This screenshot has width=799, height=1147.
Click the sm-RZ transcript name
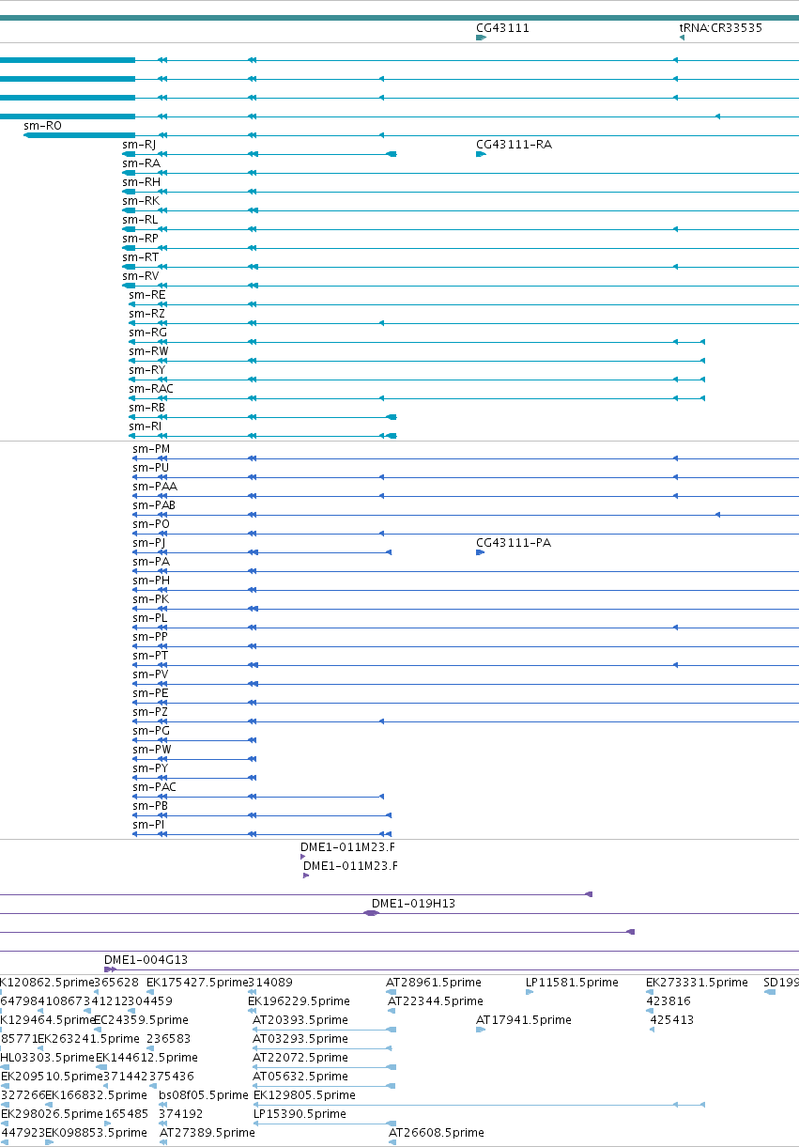click(x=146, y=314)
